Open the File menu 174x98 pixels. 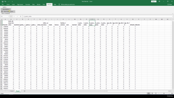3,4
